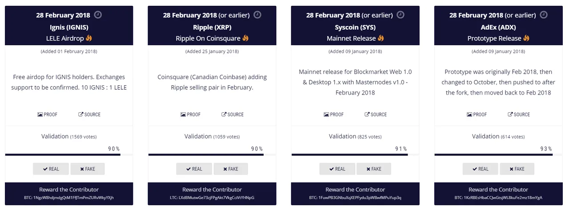Open PROOF image for Ignis airdrop
The width and height of the screenshot is (569, 210).
[48, 115]
